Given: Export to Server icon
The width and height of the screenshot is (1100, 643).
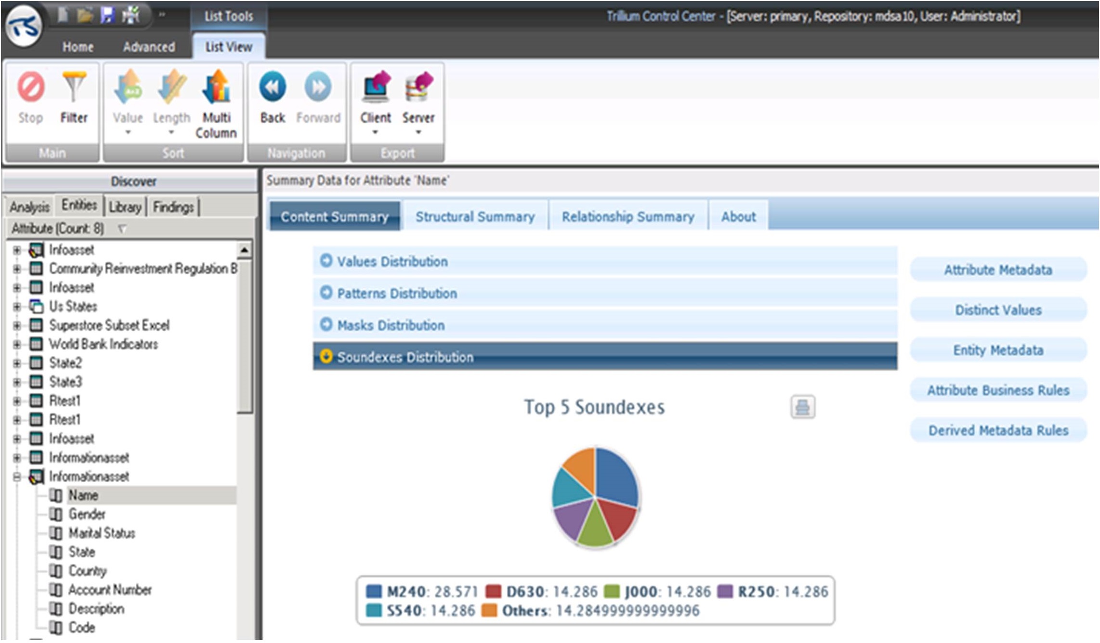Looking at the screenshot, I should pyautogui.click(x=419, y=87).
